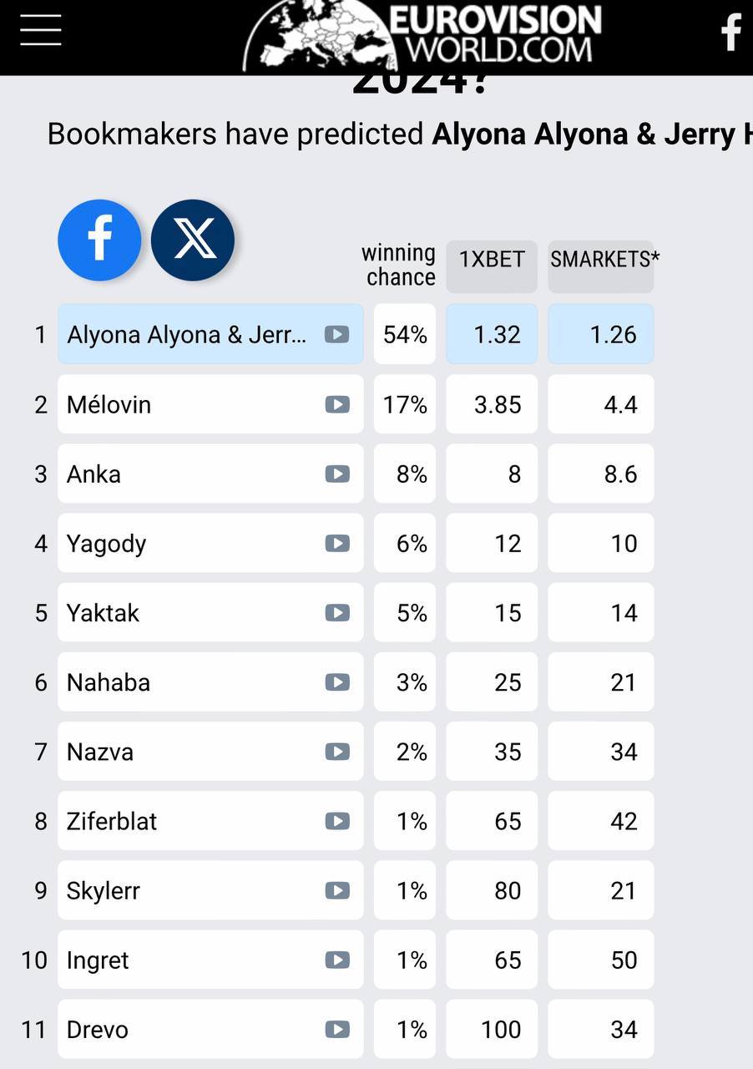This screenshot has height=1069, width=753.
Task: Click the Eurovisionworld.com logo
Action: (423, 35)
